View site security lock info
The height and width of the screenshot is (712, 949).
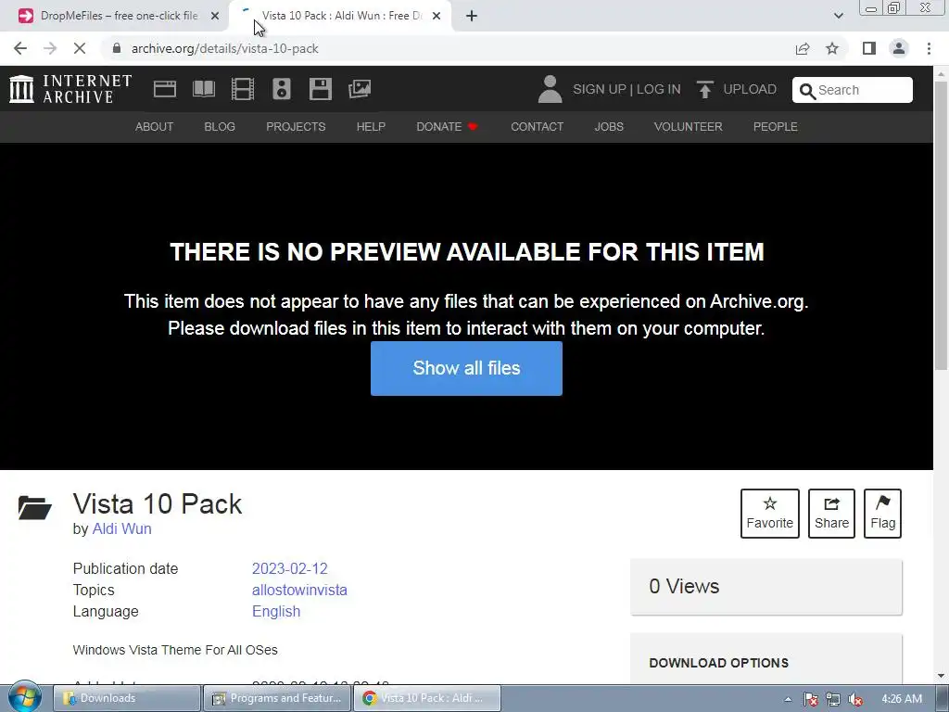point(117,48)
